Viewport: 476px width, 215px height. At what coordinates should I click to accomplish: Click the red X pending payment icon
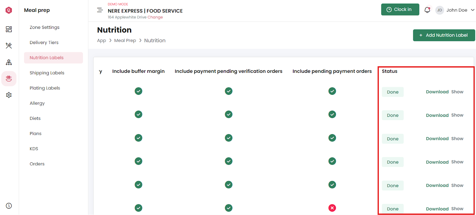pos(332,208)
